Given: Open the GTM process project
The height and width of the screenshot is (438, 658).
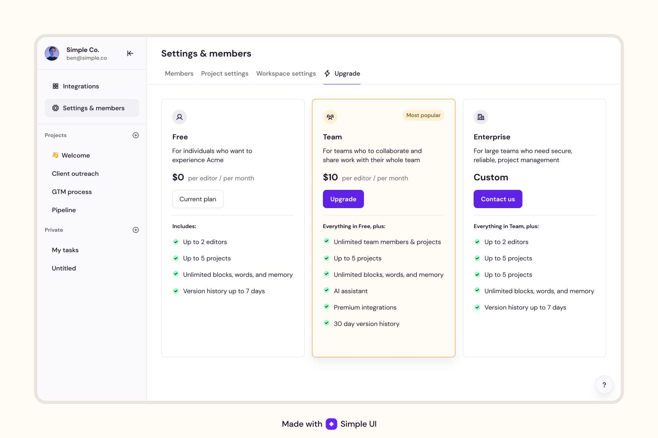Looking at the screenshot, I should click(x=72, y=192).
